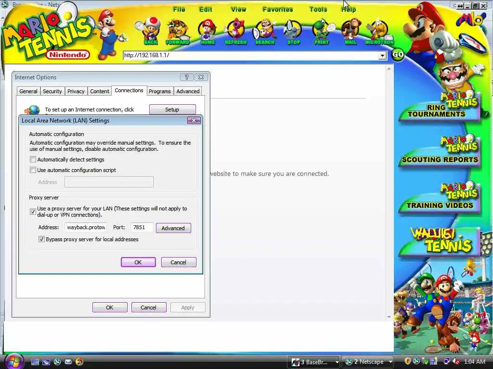The image size is (493, 369).
Task: Click the Donkey Kong MAIL toolbar icon
Action: click(x=350, y=31)
